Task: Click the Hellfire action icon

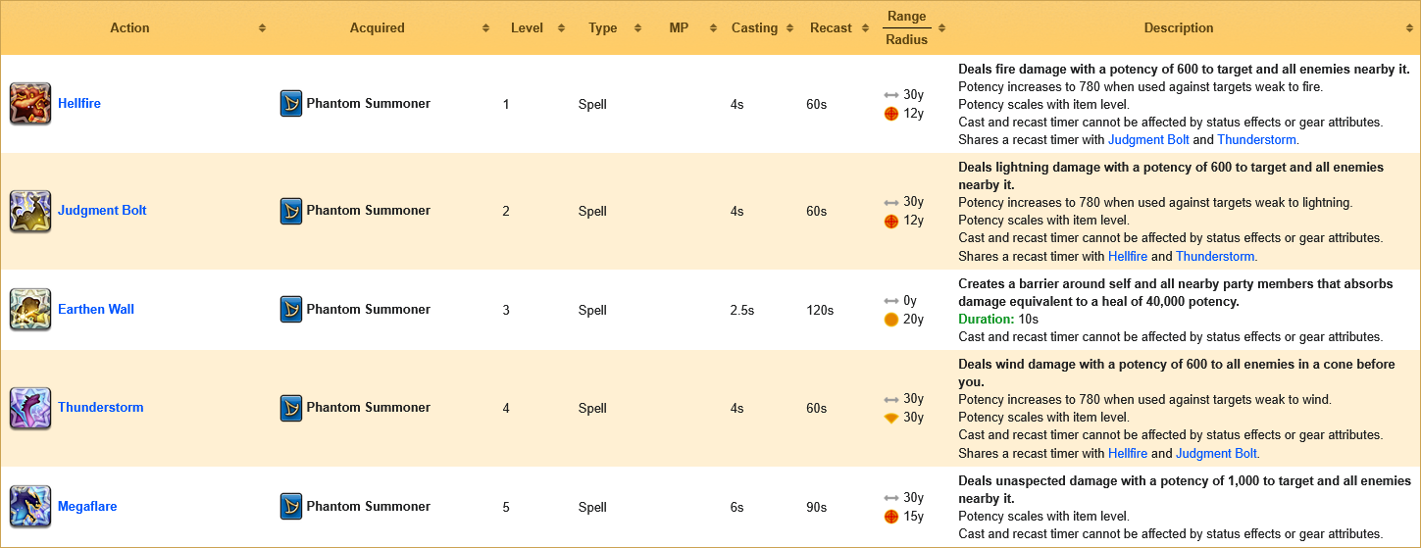Action: (30, 104)
